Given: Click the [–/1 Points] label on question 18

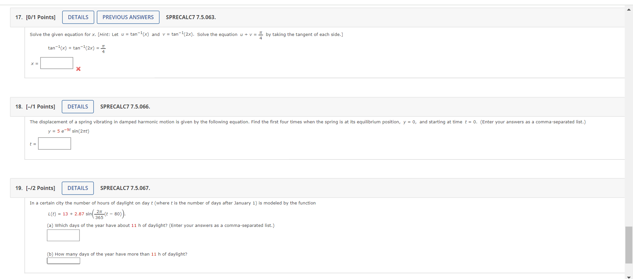Looking at the screenshot, I should 41,107.
